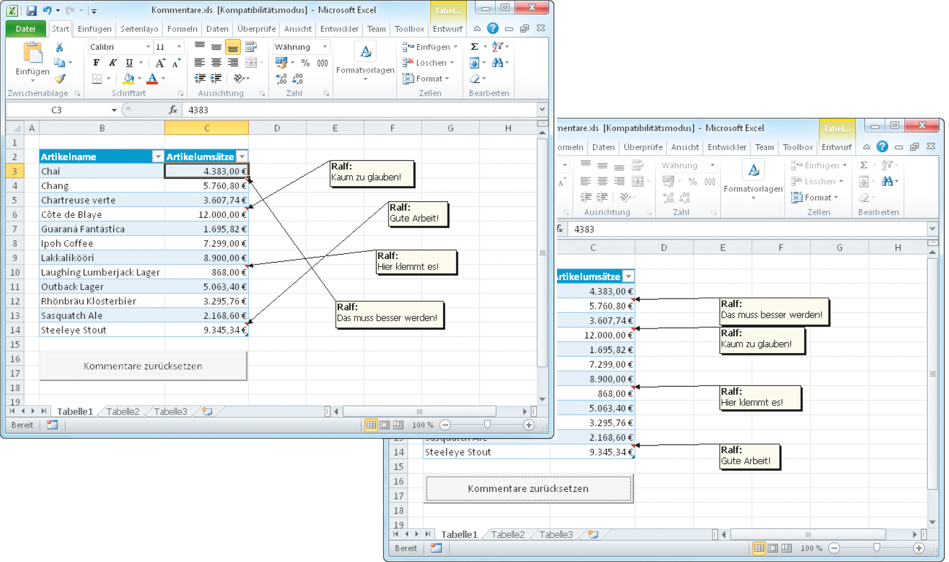Image resolution: width=949 pixels, height=562 pixels.
Task: Click the blue help question mark icon
Action: point(493,28)
